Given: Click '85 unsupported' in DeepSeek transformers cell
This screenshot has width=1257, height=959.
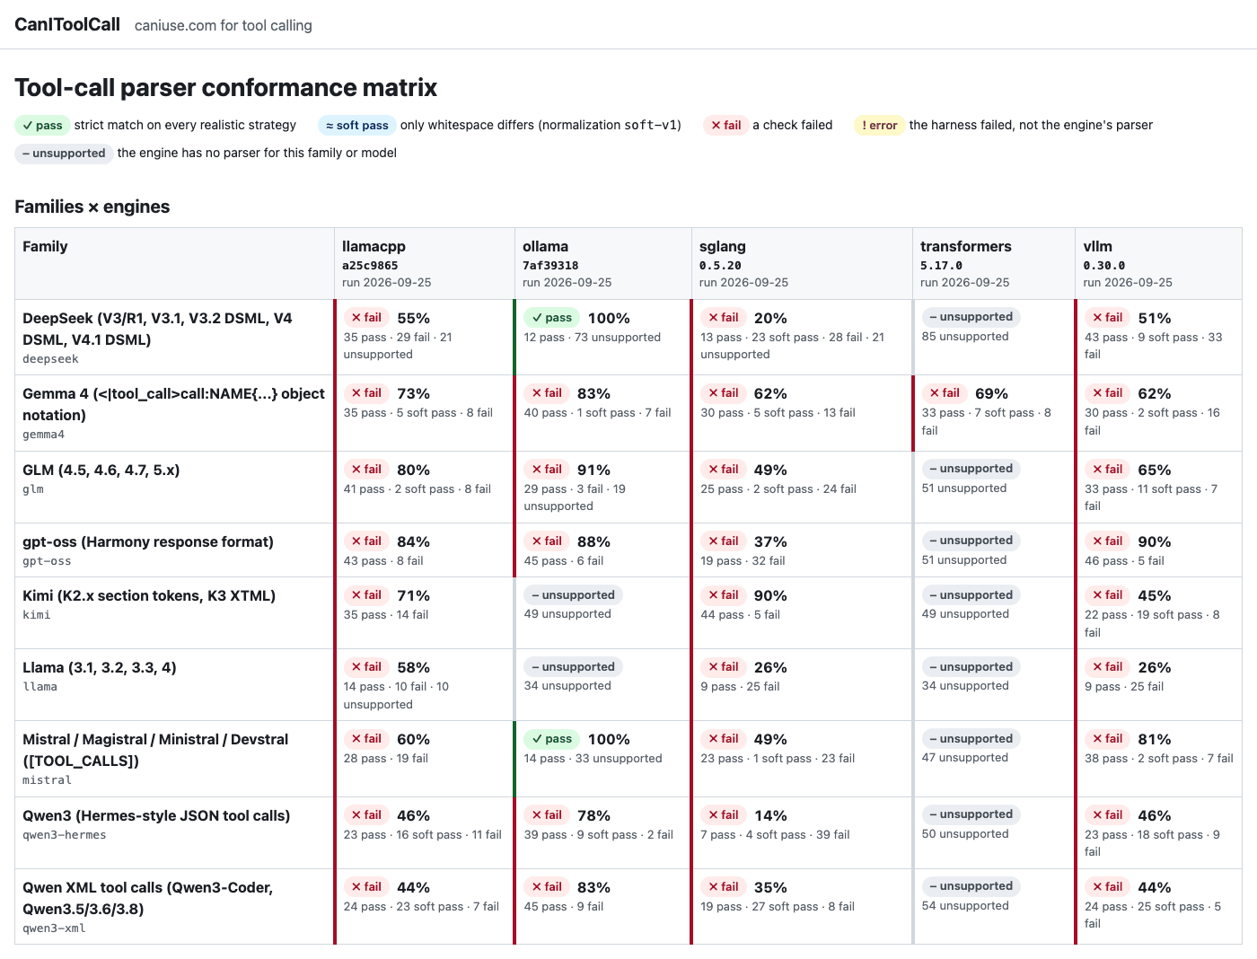Looking at the screenshot, I should click(x=965, y=337).
